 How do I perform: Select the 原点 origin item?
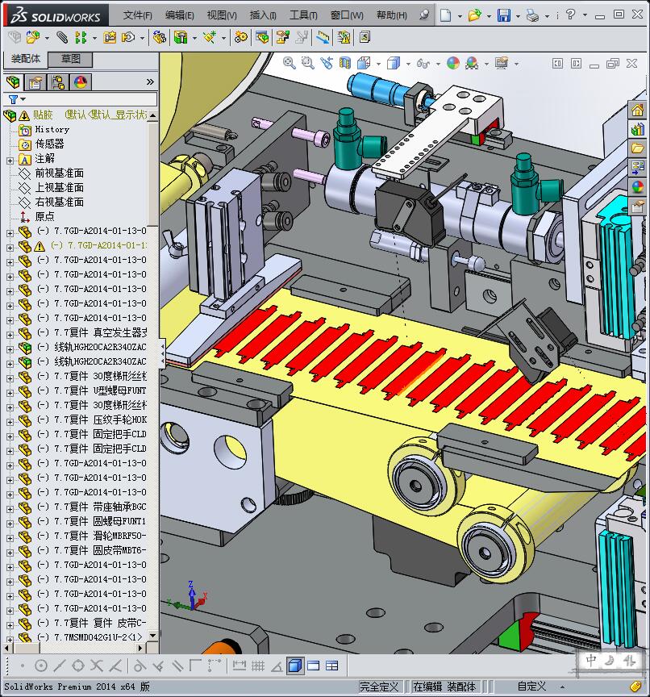44,216
